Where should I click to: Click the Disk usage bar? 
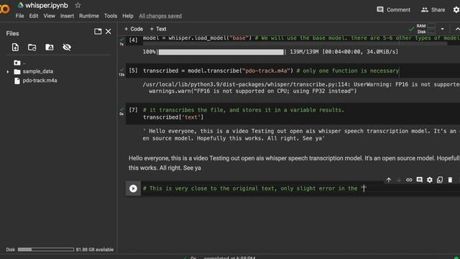click(x=46, y=250)
